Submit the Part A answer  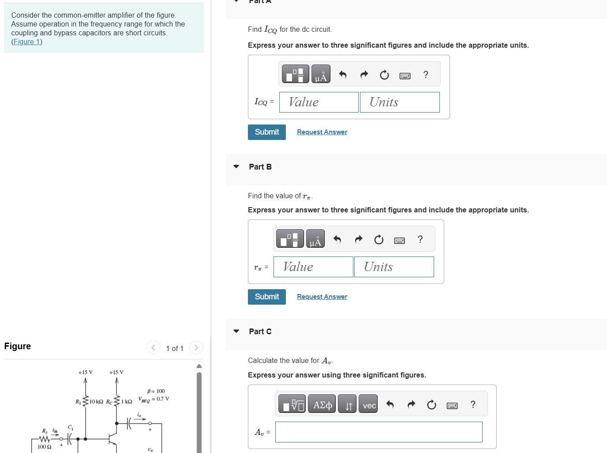266,132
